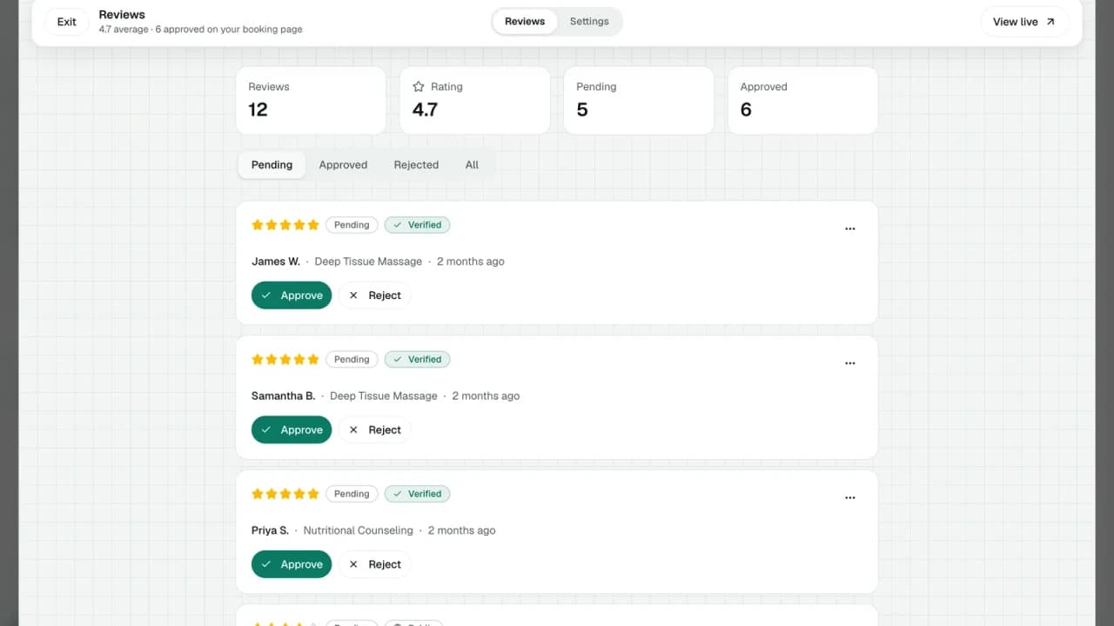Switch to the Pending filter tab
The height and width of the screenshot is (626, 1114).
[272, 165]
